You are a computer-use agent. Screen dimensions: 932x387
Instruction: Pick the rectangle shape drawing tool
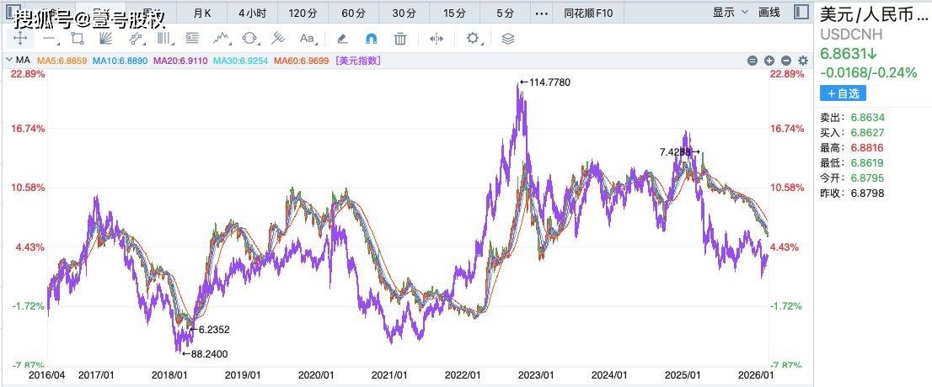tap(78, 38)
